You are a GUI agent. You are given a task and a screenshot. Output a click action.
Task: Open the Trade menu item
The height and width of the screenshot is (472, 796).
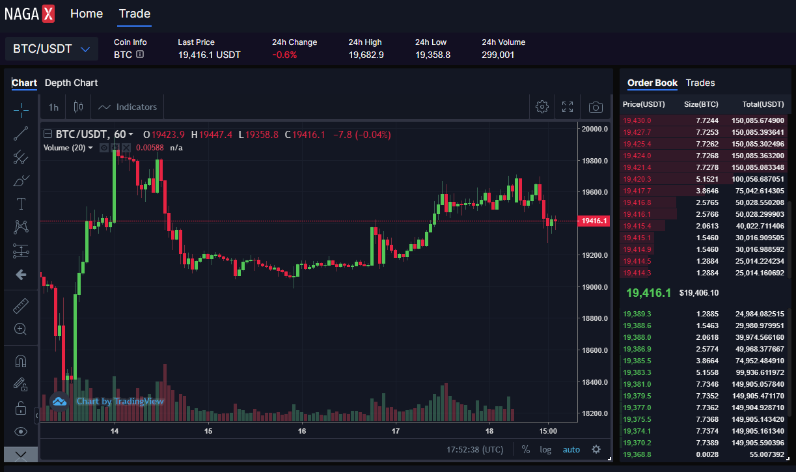pos(135,13)
